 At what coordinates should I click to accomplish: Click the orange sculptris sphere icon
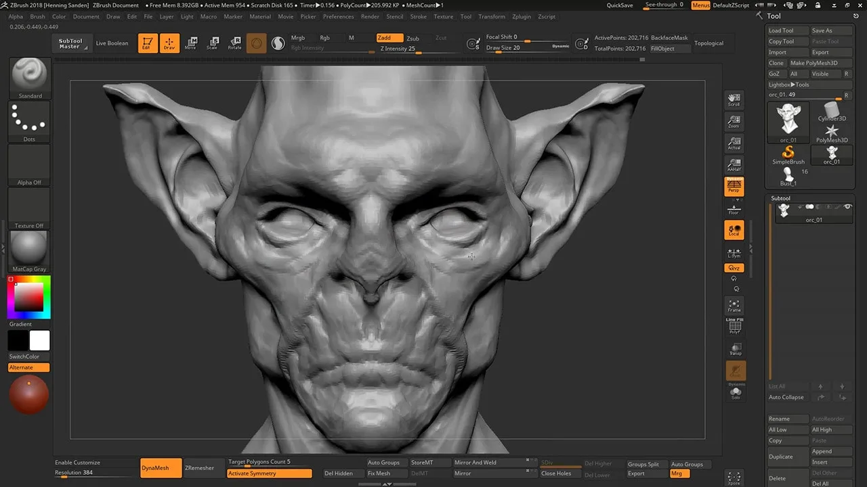(x=256, y=43)
